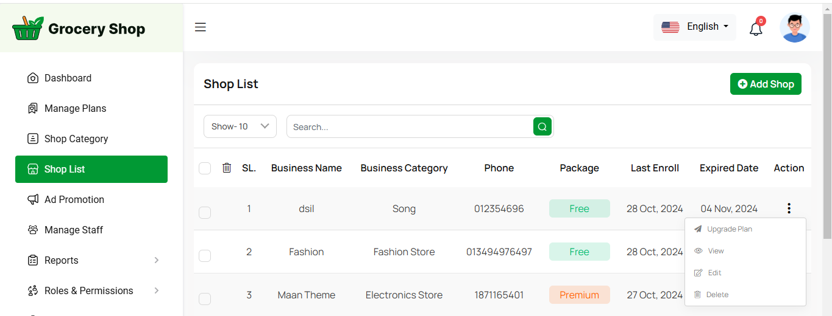Viewport: 832px width, 316px height.
Task: Open the English language dropdown
Action: 695,27
